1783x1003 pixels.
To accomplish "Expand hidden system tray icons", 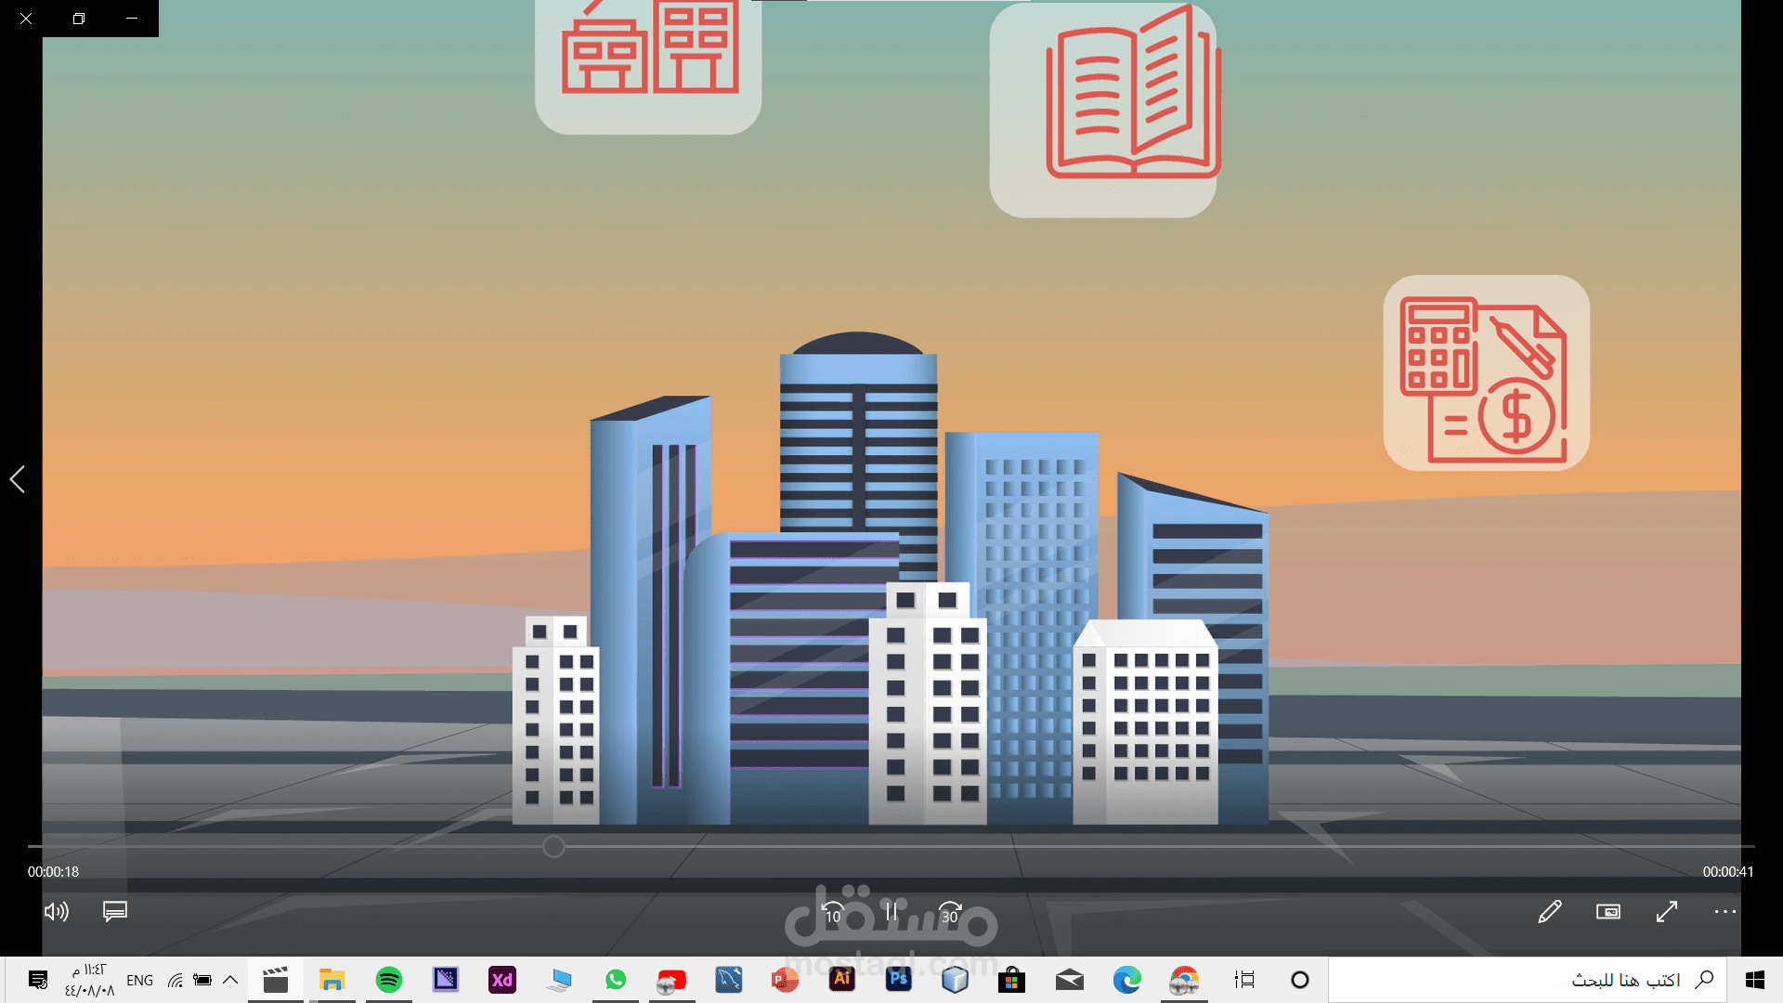I will tap(230, 980).
